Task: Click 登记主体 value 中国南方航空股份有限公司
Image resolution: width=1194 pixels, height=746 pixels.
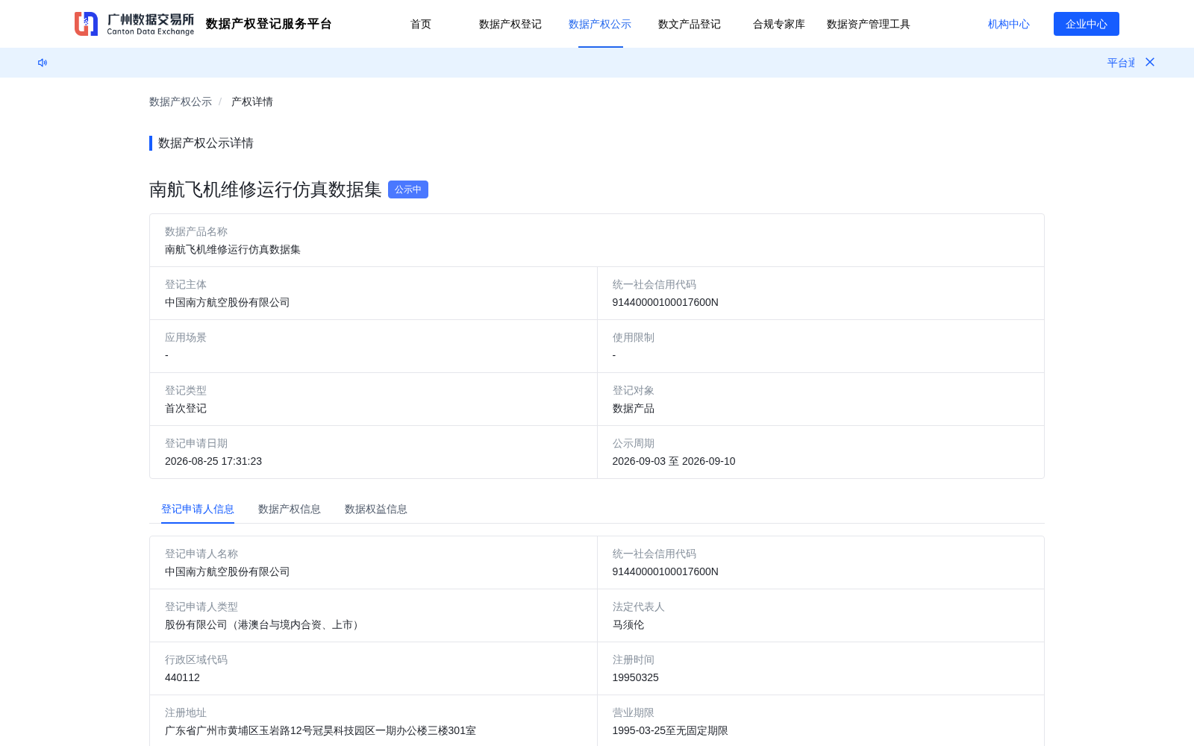Action: pos(228,302)
